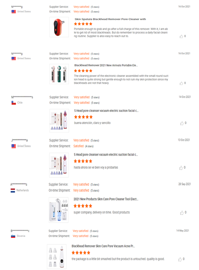The image size is (199, 270).
Task: Like the review about the small round suction head
Action: [181, 83]
